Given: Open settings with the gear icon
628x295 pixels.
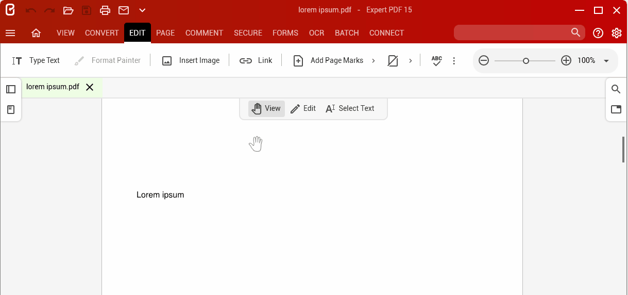Looking at the screenshot, I should pyautogui.click(x=617, y=33).
